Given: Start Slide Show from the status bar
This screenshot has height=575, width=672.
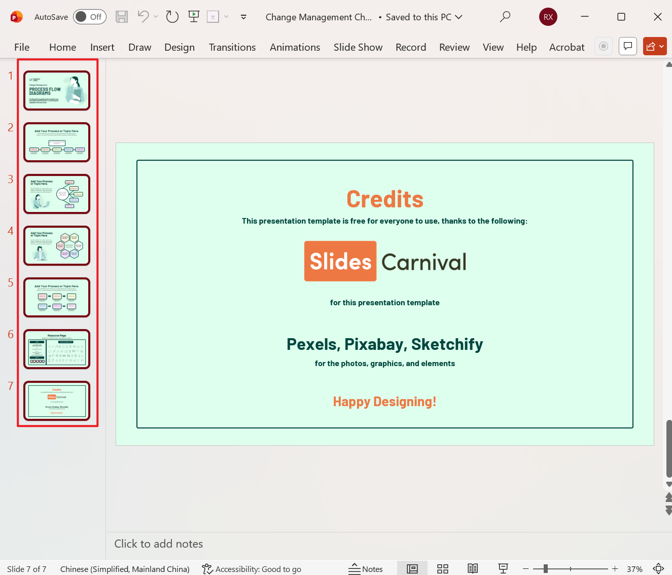Looking at the screenshot, I should point(503,568).
